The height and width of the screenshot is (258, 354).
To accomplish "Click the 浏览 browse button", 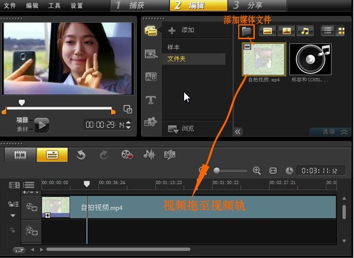I will coord(181,129).
